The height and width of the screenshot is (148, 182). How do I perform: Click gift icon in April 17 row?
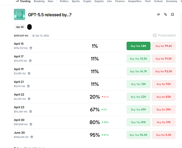(30, 61)
